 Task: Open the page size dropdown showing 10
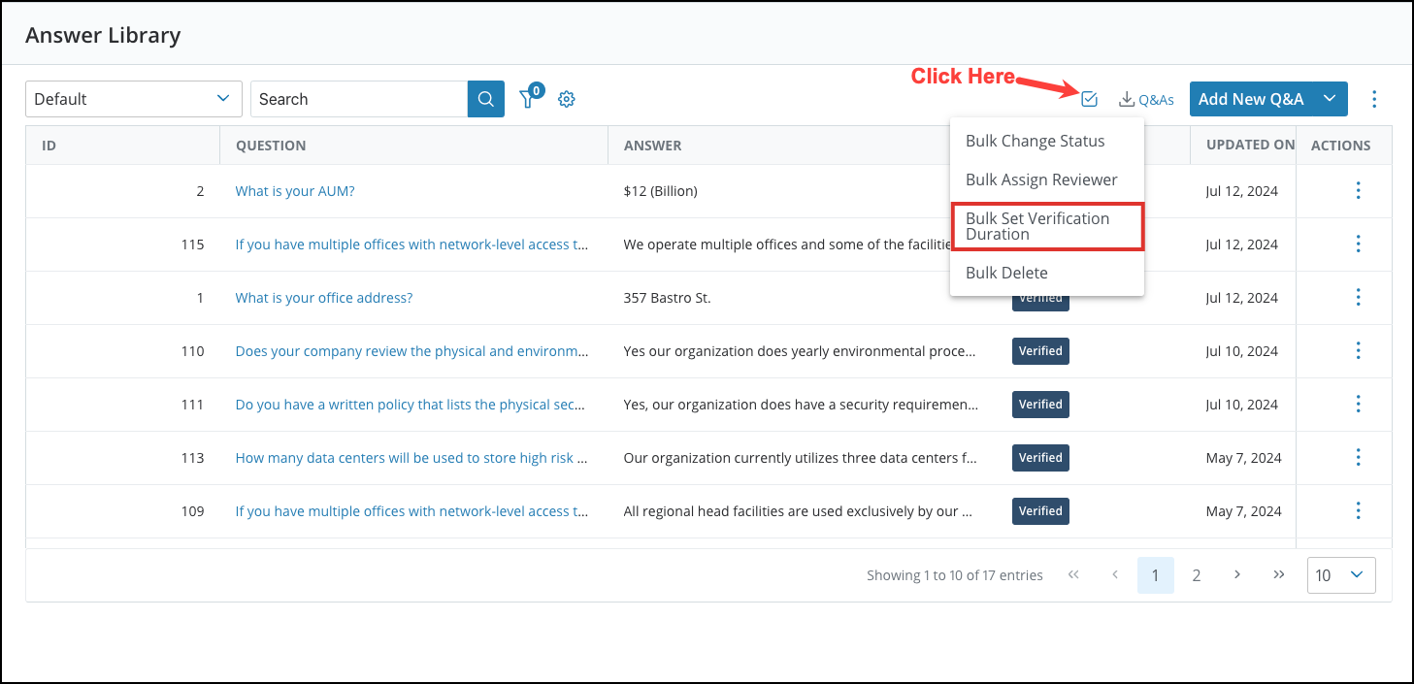pyautogui.click(x=1340, y=575)
